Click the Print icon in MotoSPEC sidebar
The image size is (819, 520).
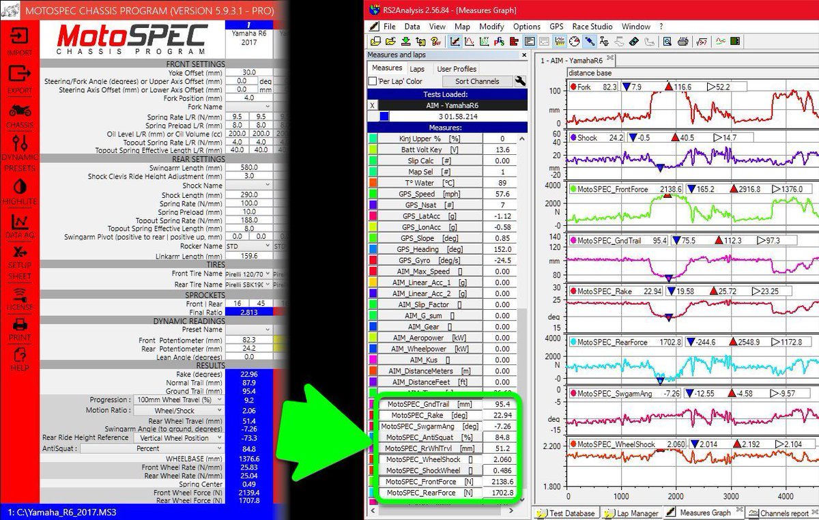pyautogui.click(x=19, y=330)
